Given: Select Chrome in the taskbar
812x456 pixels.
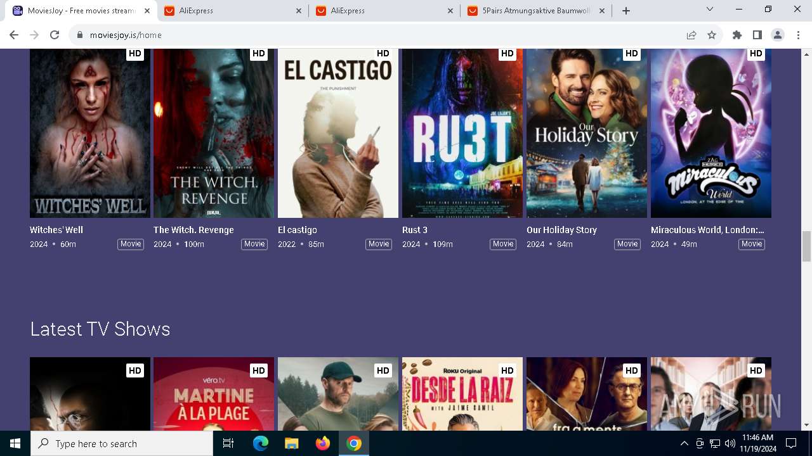Looking at the screenshot, I should click(x=354, y=443).
